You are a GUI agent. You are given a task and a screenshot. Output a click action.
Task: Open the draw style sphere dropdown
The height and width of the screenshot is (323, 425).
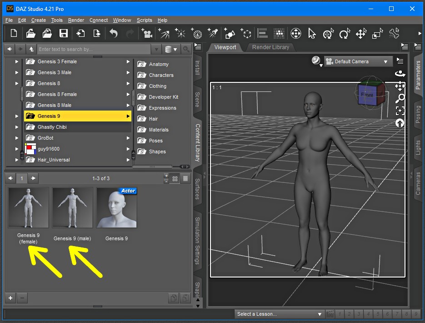[x=316, y=61]
